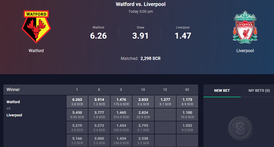This screenshot has width=274, height=147.
Task: Choose draw odds 3.914
Action: [x=99, y=102]
